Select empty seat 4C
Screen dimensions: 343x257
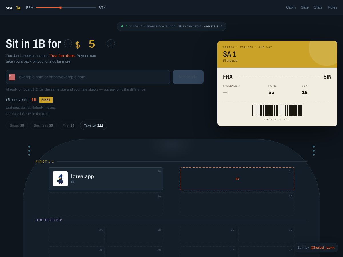pos(208,252)
